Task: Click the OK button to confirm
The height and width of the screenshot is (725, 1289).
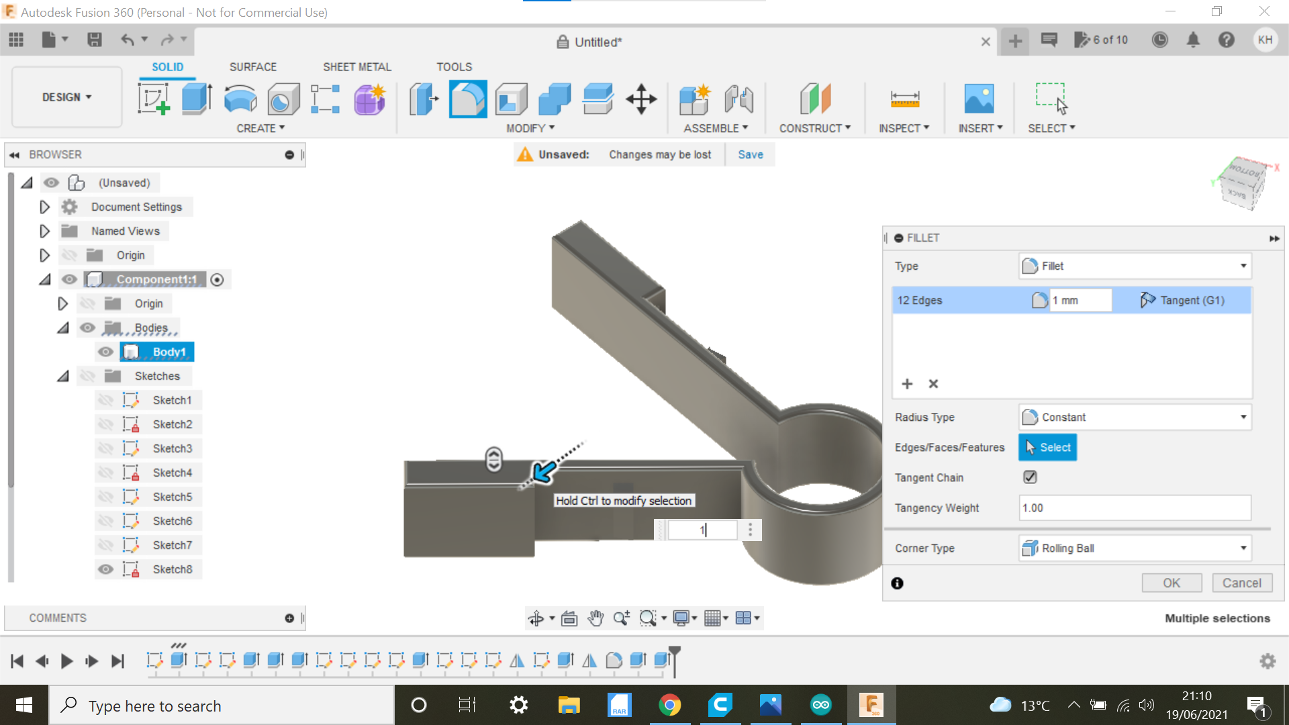Action: pos(1172,583)
